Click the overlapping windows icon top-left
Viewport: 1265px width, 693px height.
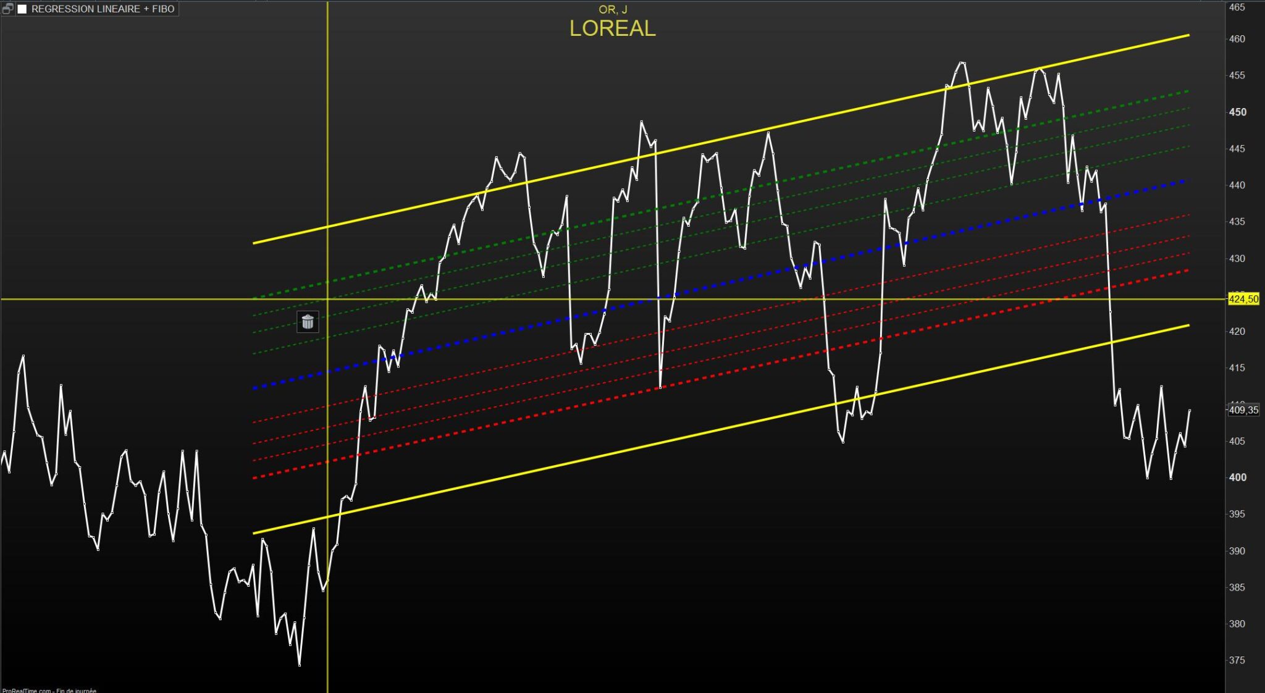pos(7,9)
